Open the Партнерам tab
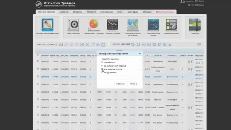 click(x=132, y=12)
